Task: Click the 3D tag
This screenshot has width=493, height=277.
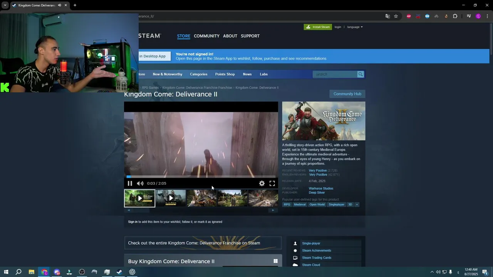Action: [x=350, y=205]
